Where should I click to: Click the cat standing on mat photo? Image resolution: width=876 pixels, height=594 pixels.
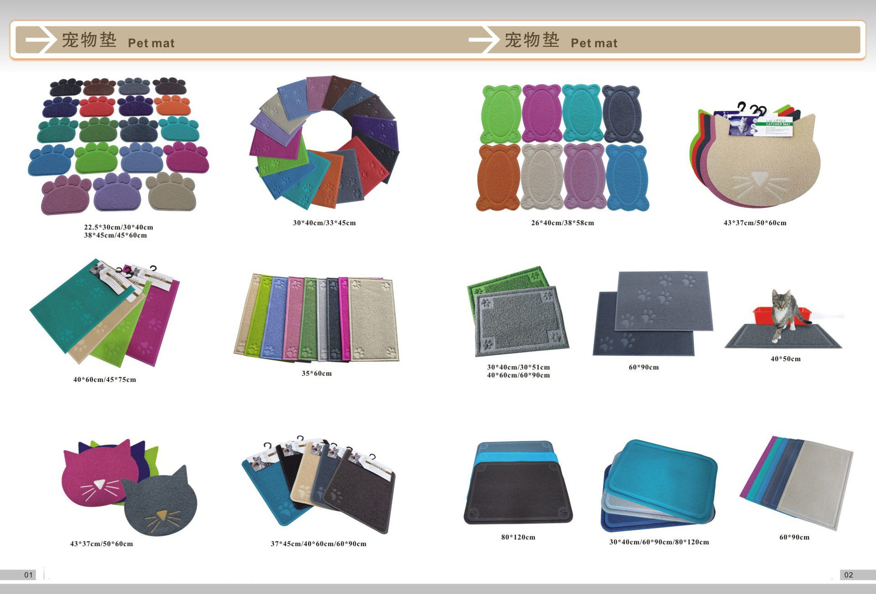(783, 319)
